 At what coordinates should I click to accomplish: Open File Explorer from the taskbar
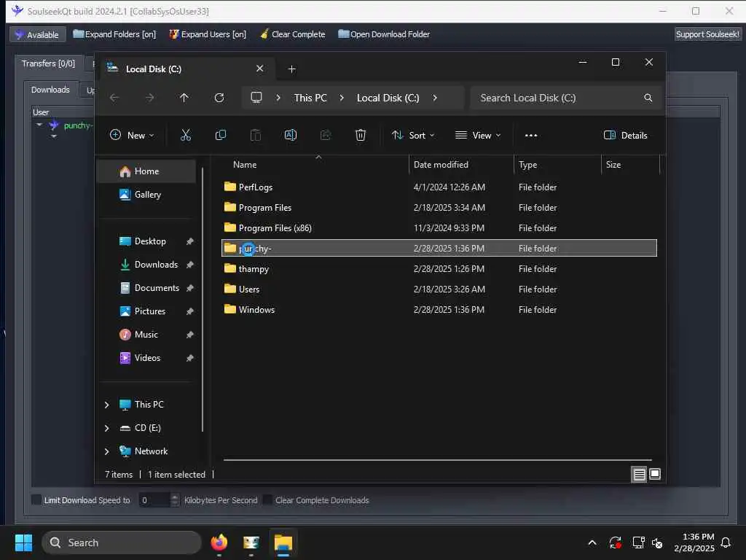(x=283, y=542)
